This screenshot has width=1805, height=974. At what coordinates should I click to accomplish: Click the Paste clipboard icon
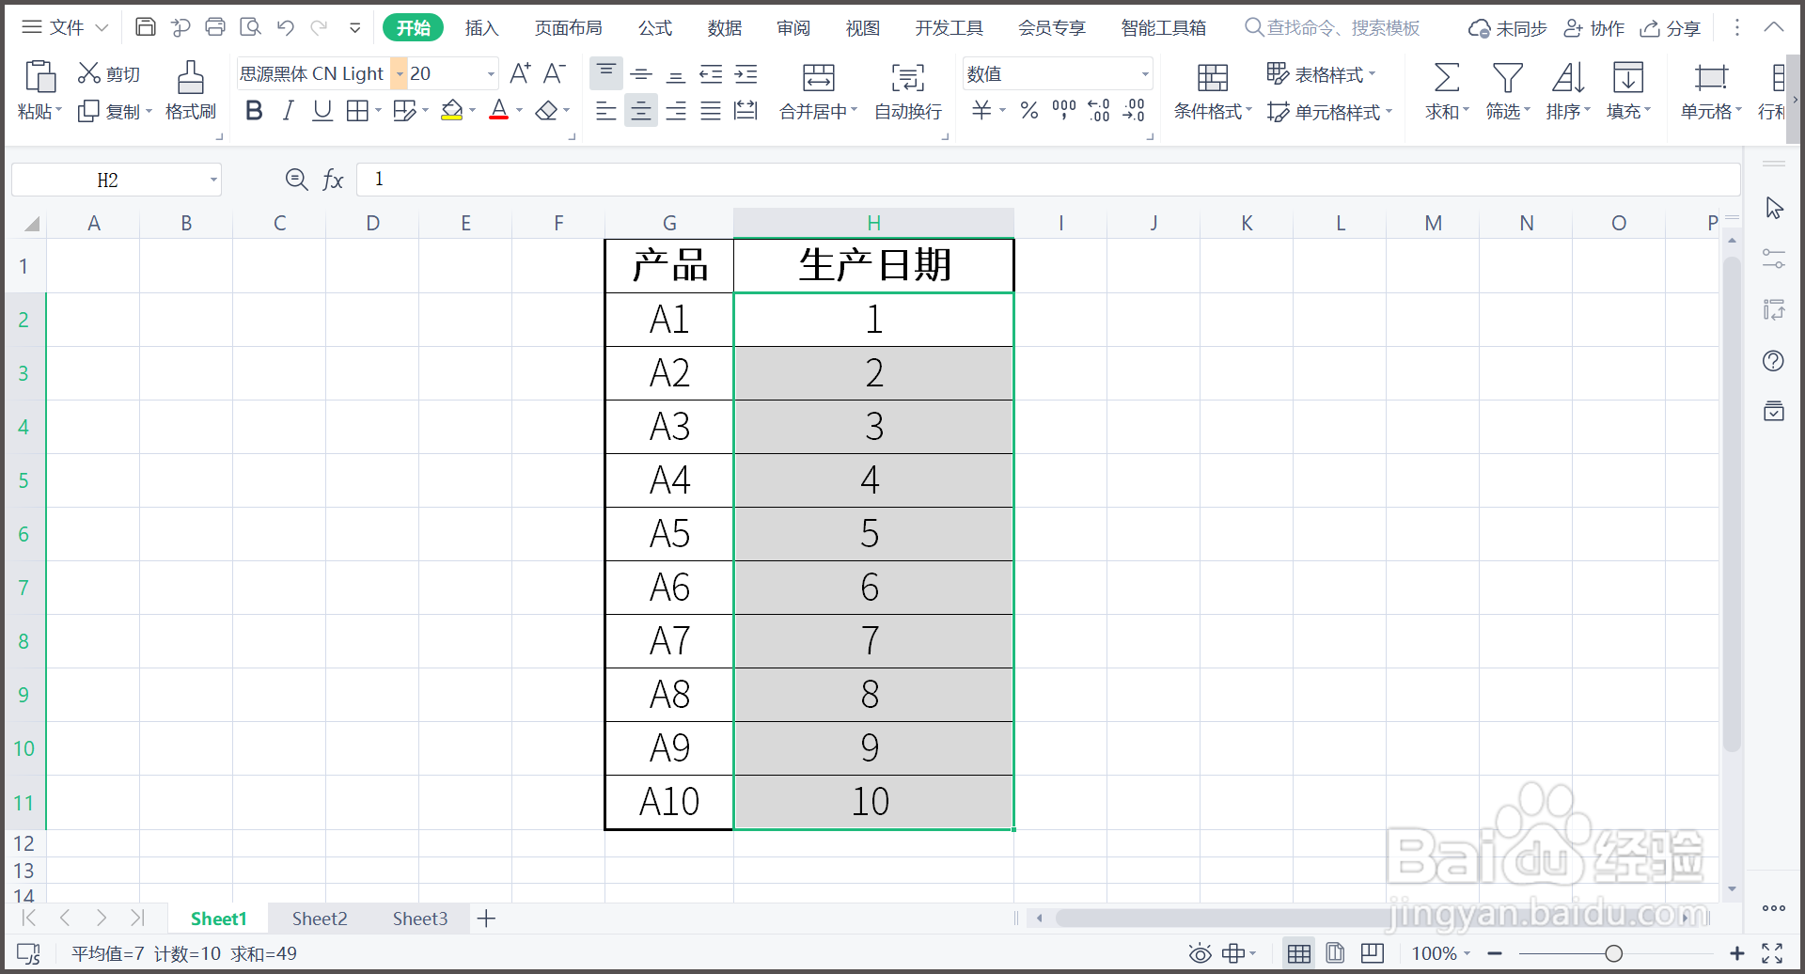39,76
